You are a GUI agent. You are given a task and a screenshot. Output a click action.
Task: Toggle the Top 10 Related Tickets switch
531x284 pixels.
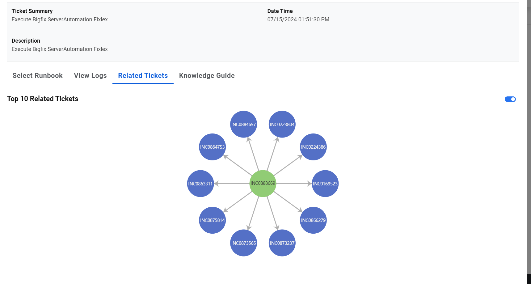510,99
